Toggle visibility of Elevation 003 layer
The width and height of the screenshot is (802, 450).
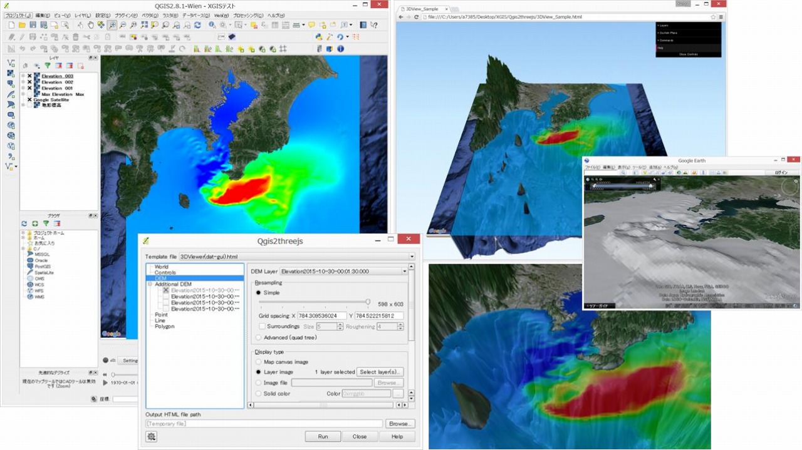(29, 76)
